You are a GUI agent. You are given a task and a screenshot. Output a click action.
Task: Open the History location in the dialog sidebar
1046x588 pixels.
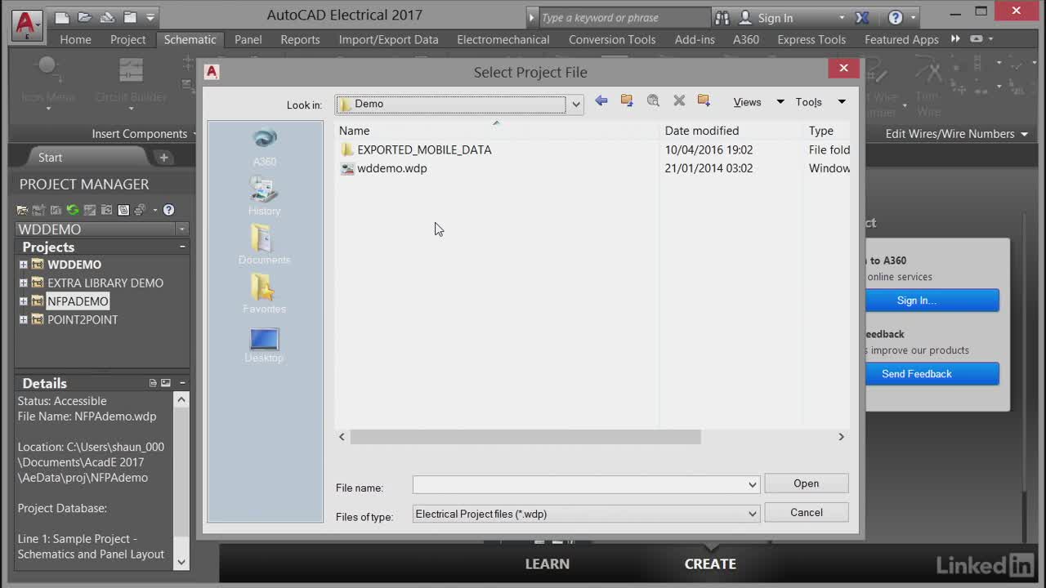pyautogui.click(x=264, y=197)
